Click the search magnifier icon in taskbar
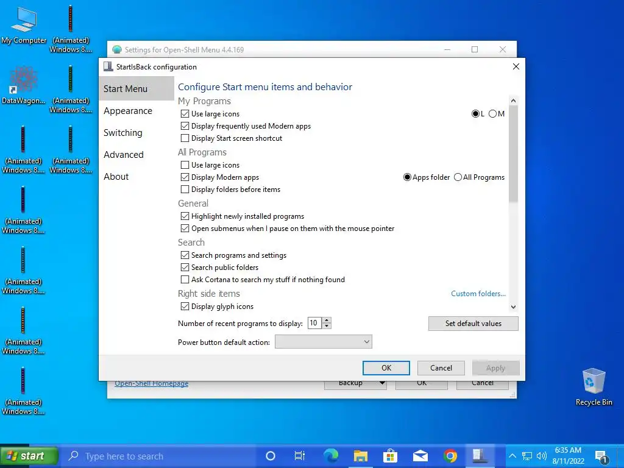This screenshot has height=468, width=624. [x=73, y=456]
